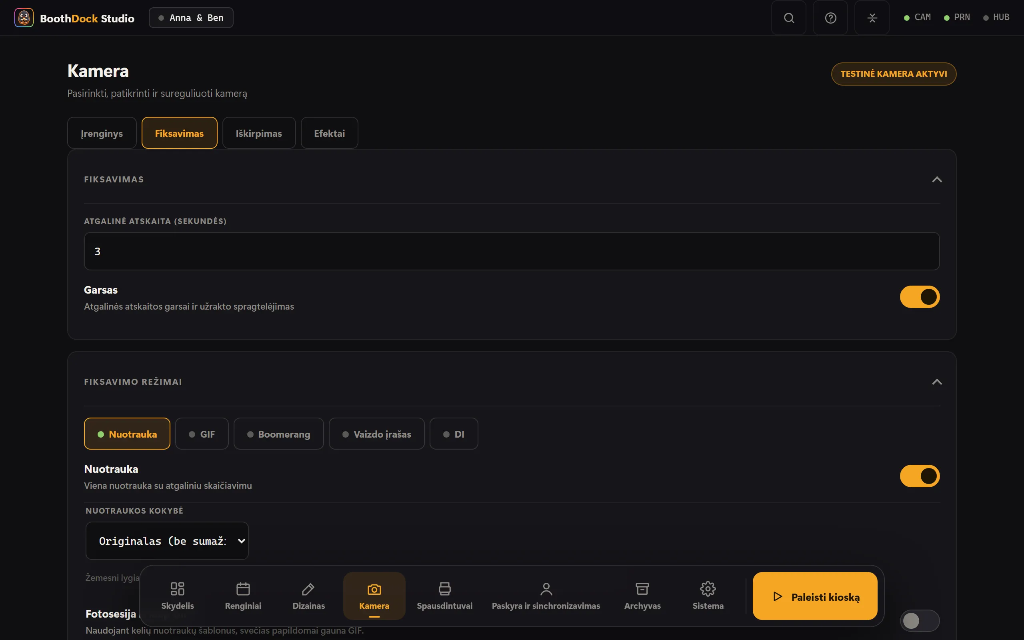This screenshot has width=1024, height=640.
Task: Open Sistema gear icon
Action: click(x=708, y=588)
